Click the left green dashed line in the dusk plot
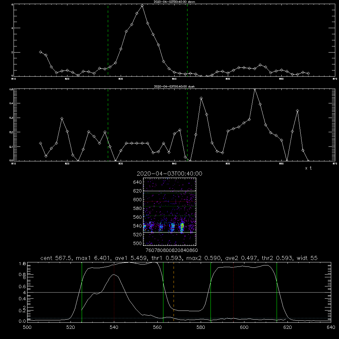Screen dimensions: 339x339 coord(108,125)
